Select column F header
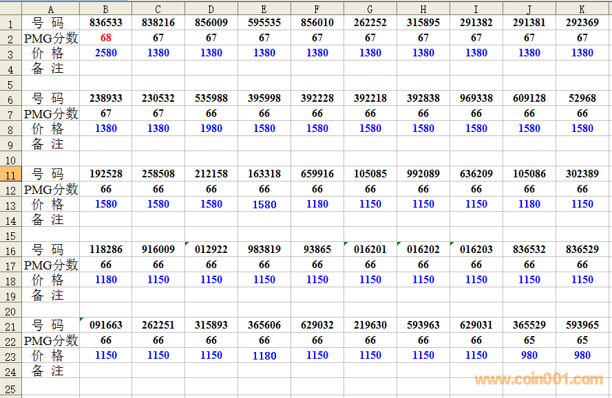Image resolution: width=612 pixels, height=398 pixels. [x=317, y=9]
